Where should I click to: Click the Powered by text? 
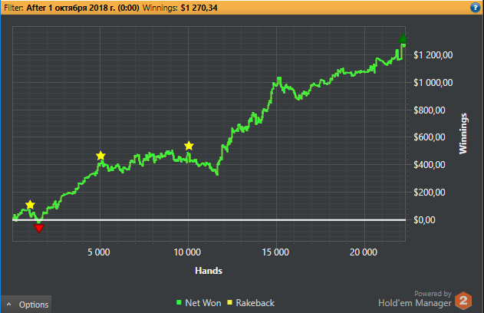(x=433, y=294)
